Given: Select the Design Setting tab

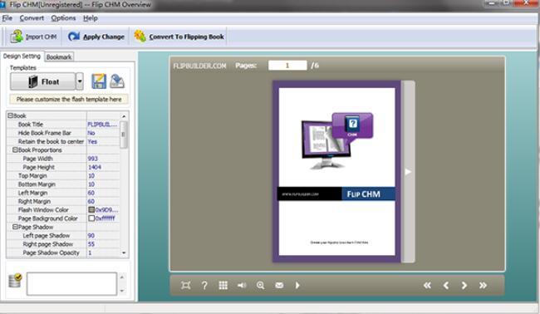Looking at the screenshot, I should point(22,56).
